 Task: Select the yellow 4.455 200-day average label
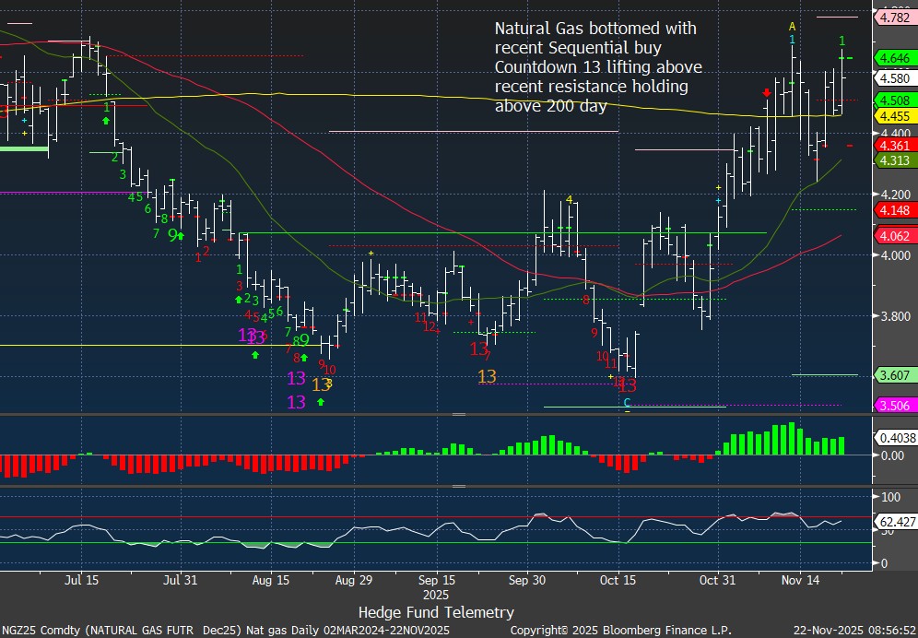pos(895,116)
